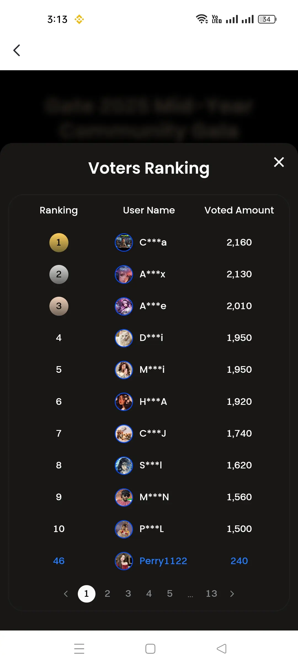
Task: Select the current page 1 indicator
Action: click(86, 594)
